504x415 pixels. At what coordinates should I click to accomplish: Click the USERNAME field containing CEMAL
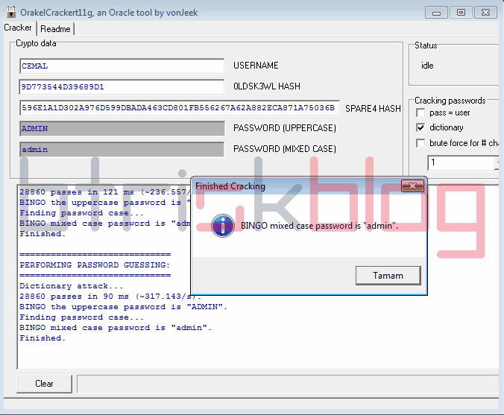coord(122,66)
